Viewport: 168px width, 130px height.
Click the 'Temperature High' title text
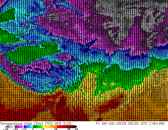click(x=16, y=124)
